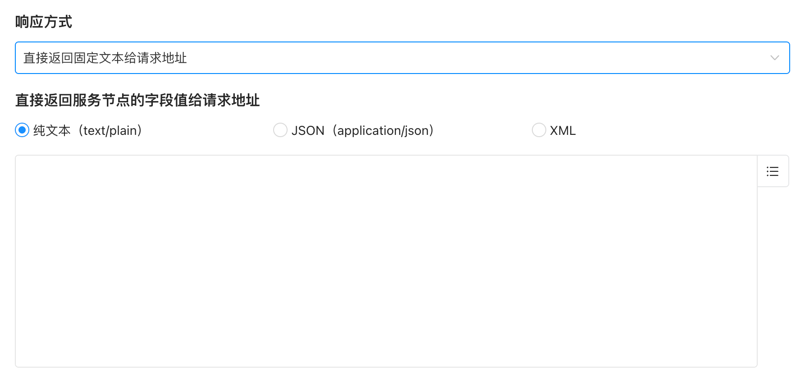Switch response format to application/json
Image resolution: width=796 pixels, height=378 pixels.
pos(280,130)
